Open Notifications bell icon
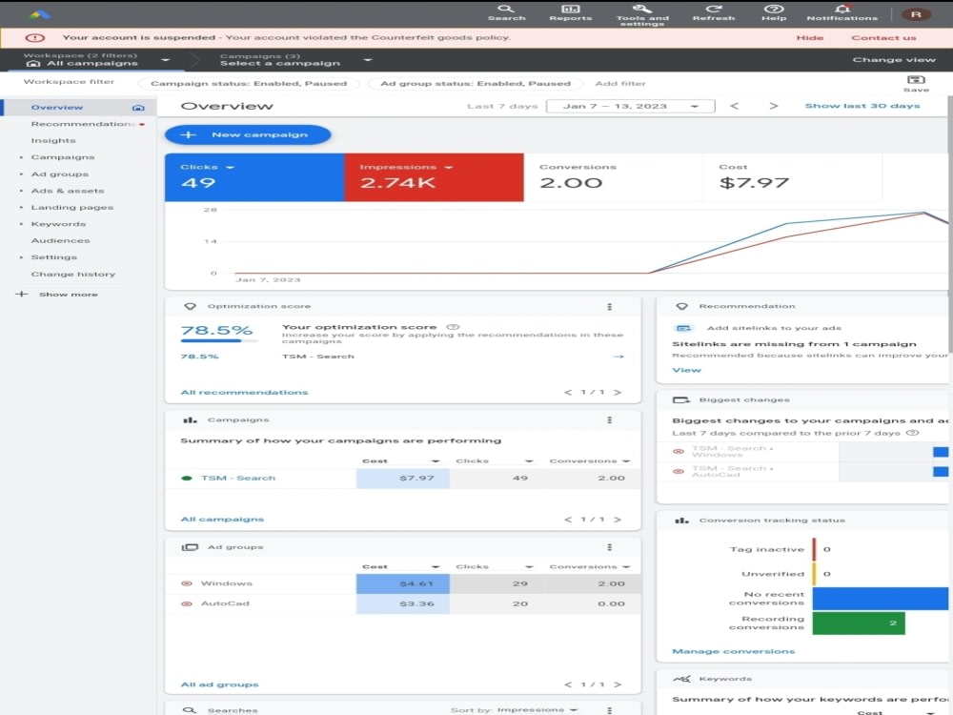The image size is (953, 715). point(841,12)
